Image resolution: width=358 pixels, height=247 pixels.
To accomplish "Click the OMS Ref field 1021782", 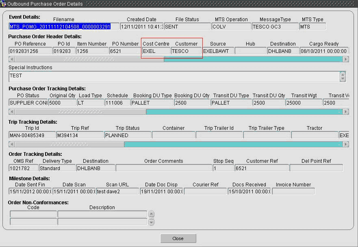I will [23, 168].
